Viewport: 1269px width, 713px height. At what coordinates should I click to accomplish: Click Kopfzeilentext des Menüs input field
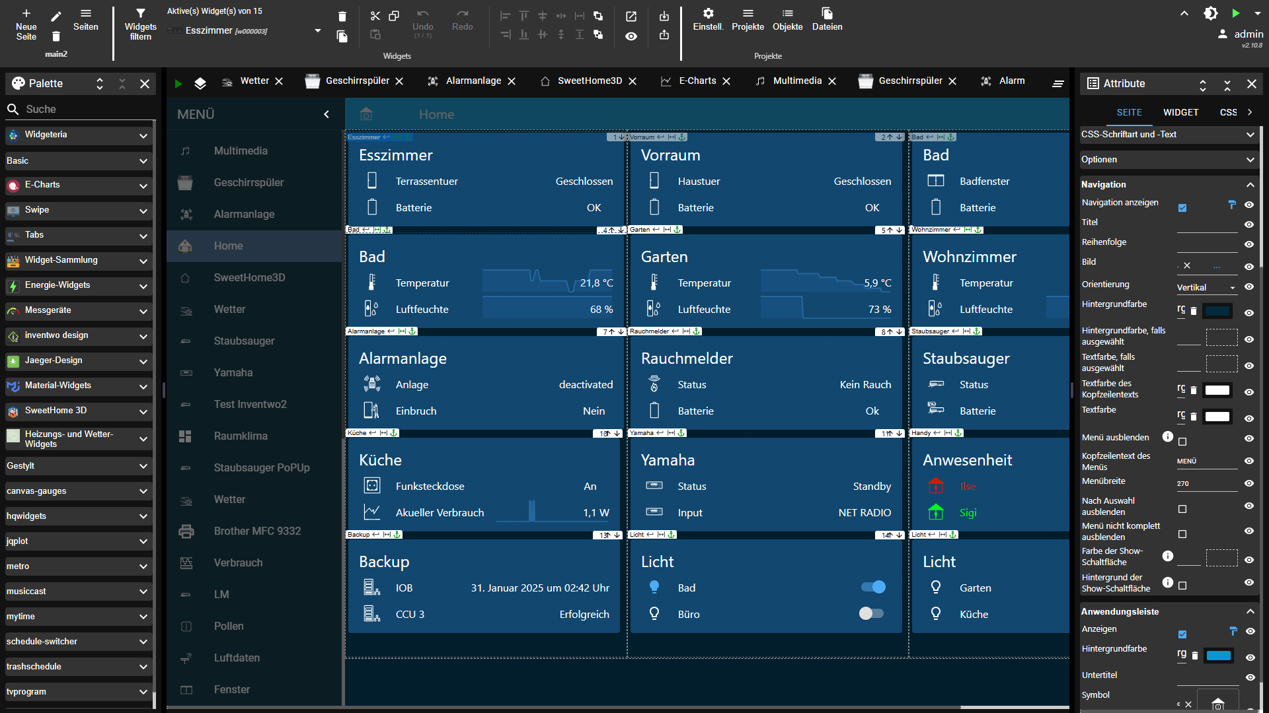(1207, 461)
